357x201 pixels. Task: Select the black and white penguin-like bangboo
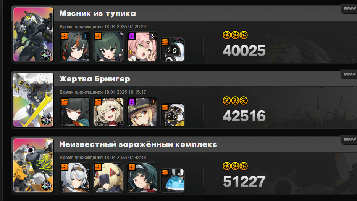pyautogui.click(x=173, y=49)
